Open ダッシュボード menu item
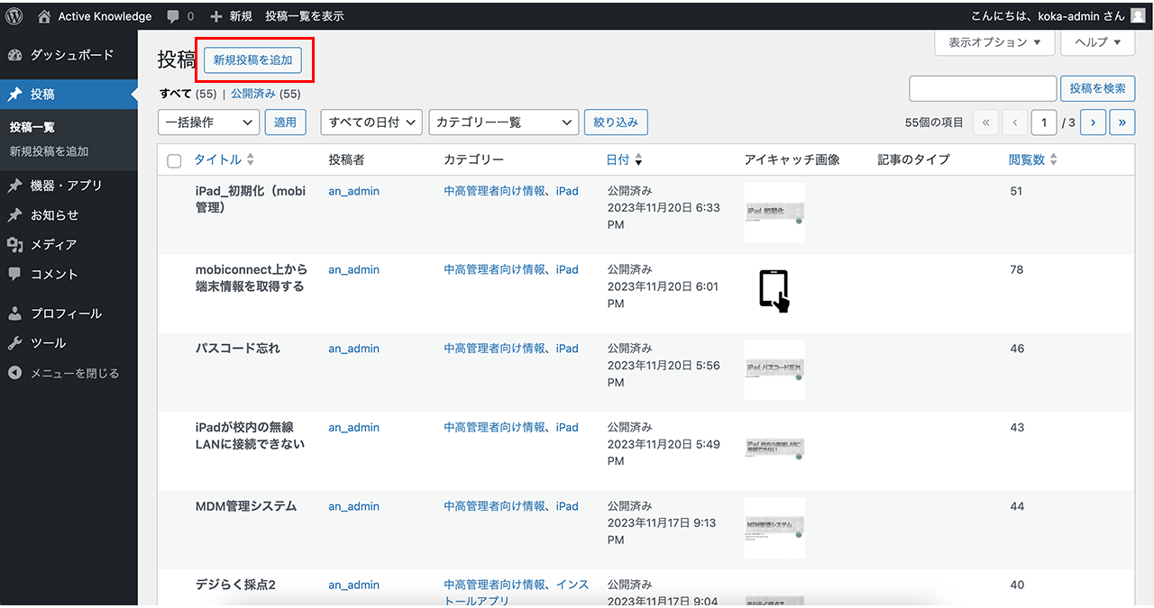Screen dimensions: 1154x608 (x=69, y=55)
